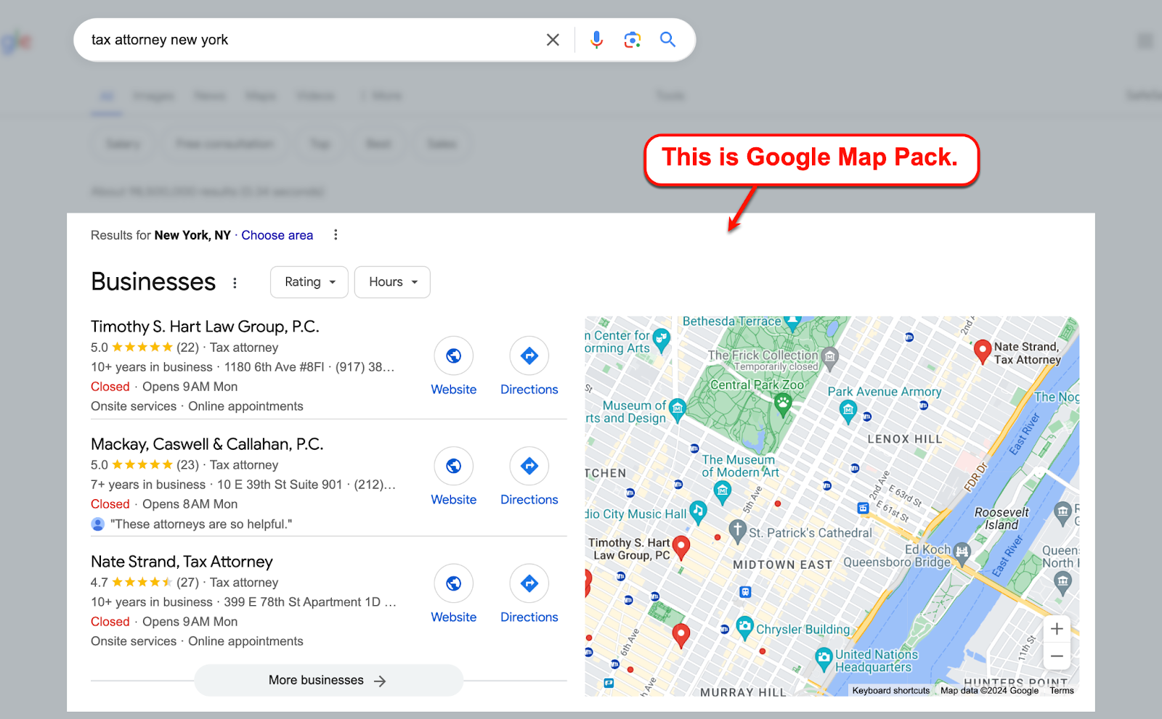
Task: Open the three-dot menu next to Choose area
Action: pyautogui.click(x=335, y=234)
